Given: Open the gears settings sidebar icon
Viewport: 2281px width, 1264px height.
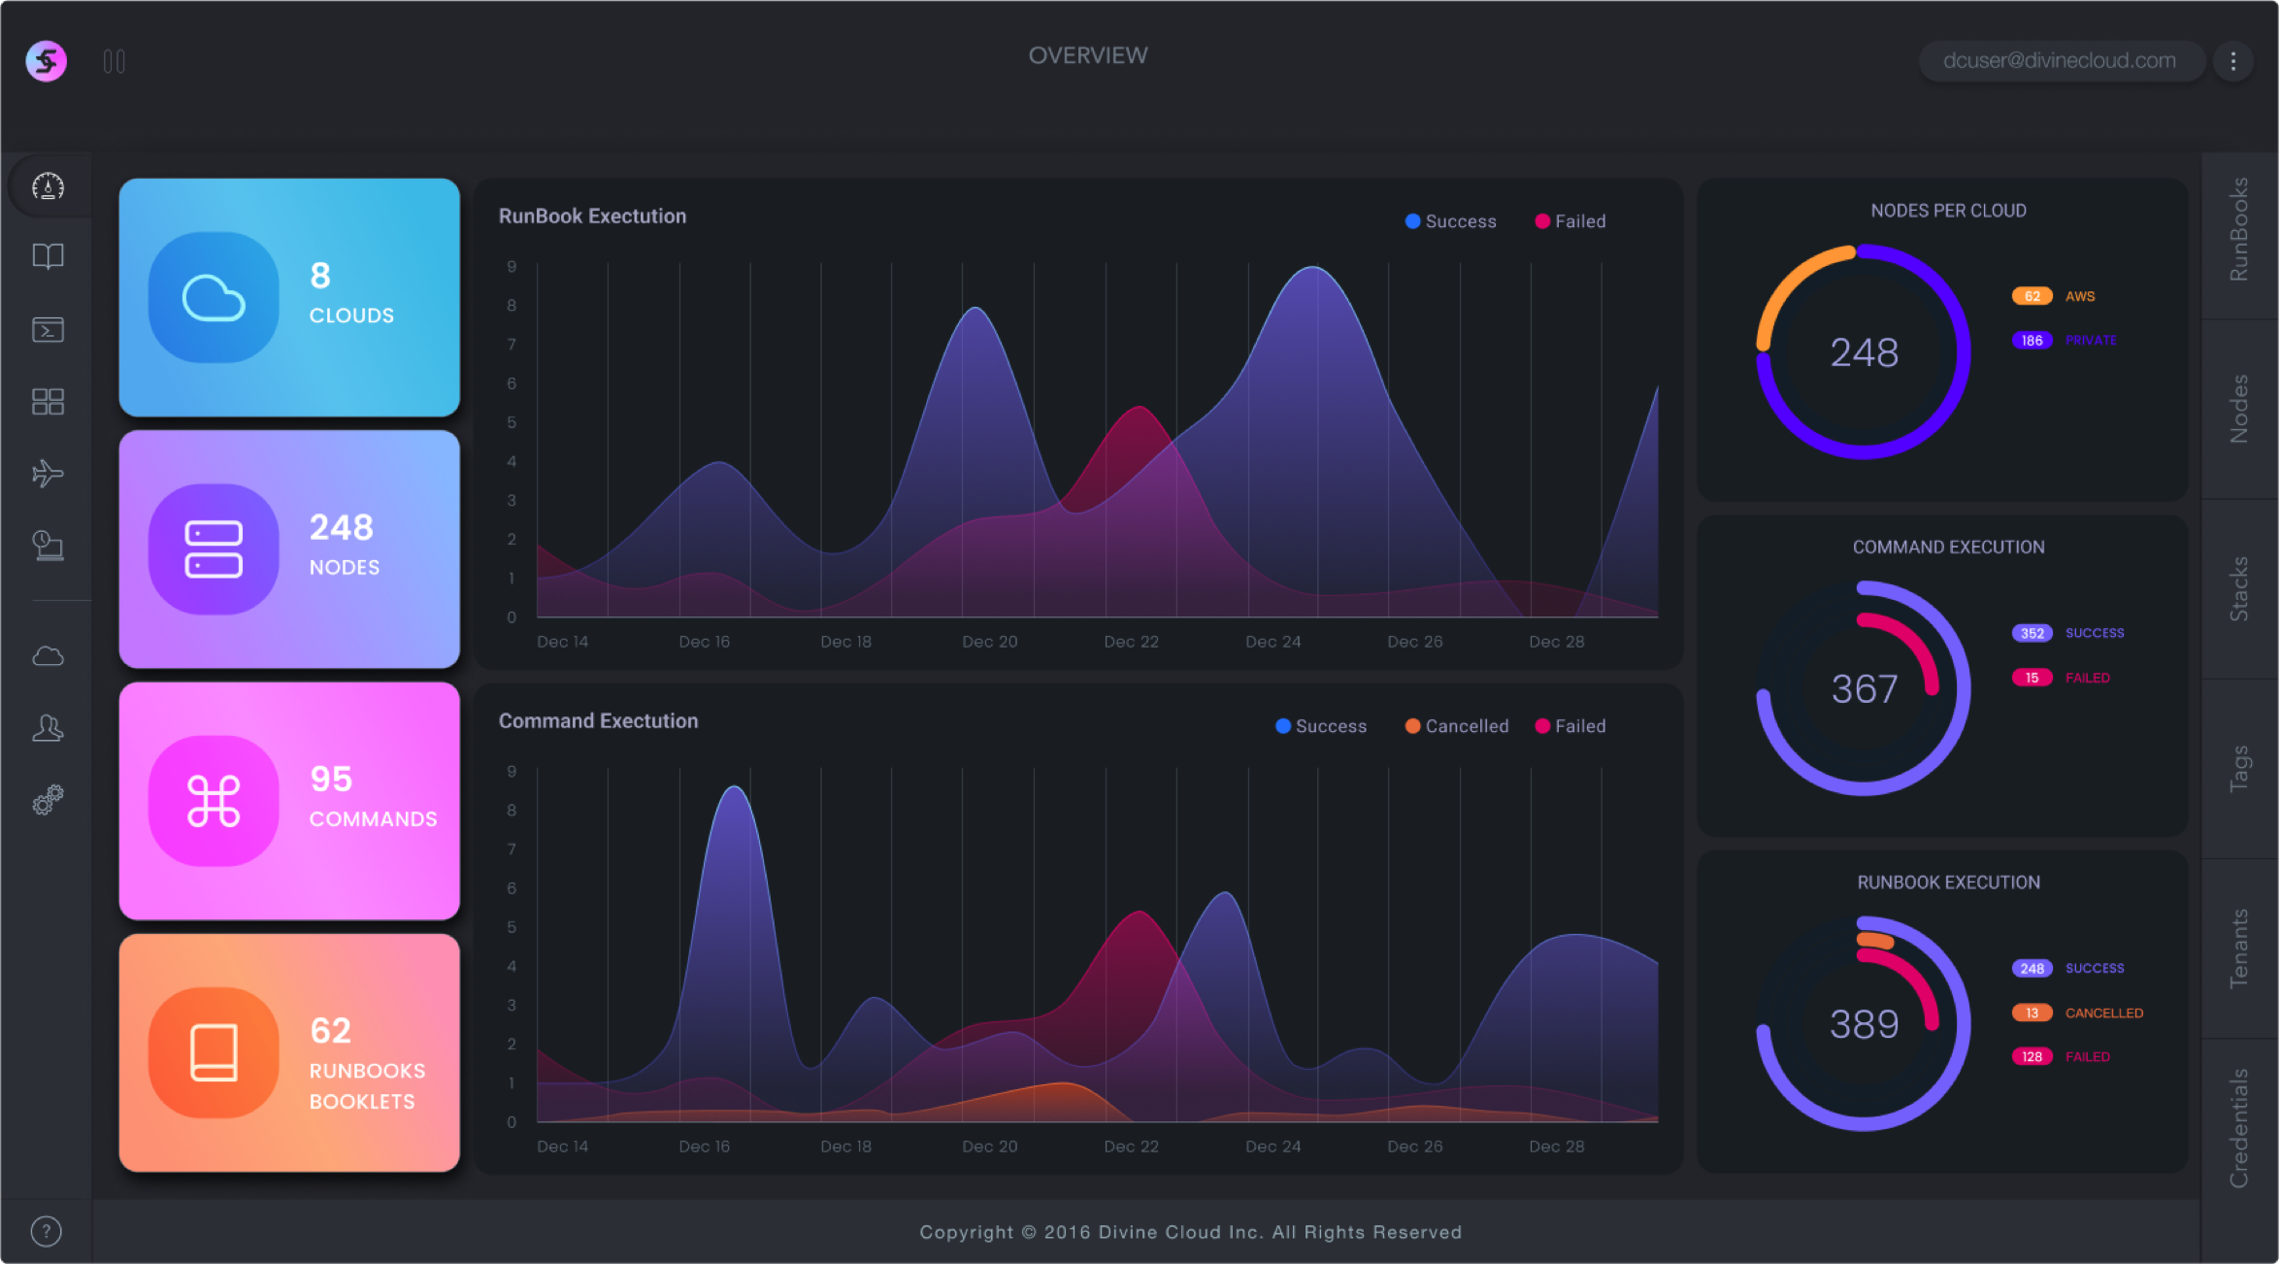Looking at the screenshot, I should coord(48,800).
